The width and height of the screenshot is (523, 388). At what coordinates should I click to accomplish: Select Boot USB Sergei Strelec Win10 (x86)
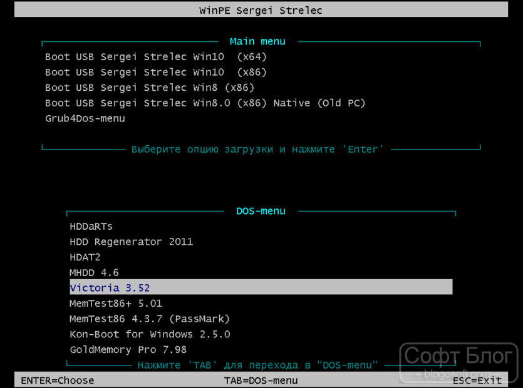pyautogui.click(x=156, y=73)
